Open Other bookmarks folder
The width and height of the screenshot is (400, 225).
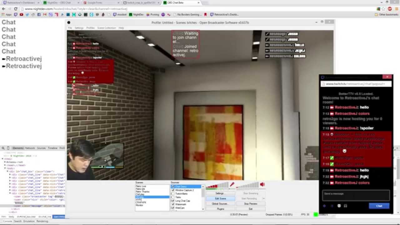pos(386,14)
